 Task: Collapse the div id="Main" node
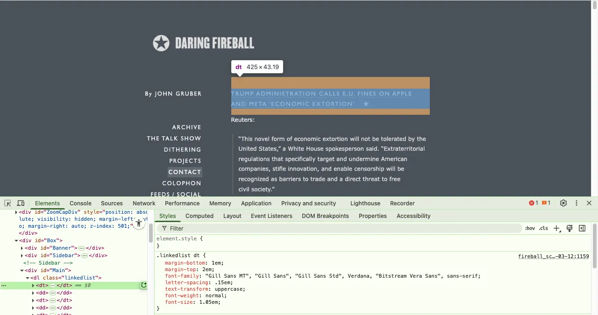[22, 271]
